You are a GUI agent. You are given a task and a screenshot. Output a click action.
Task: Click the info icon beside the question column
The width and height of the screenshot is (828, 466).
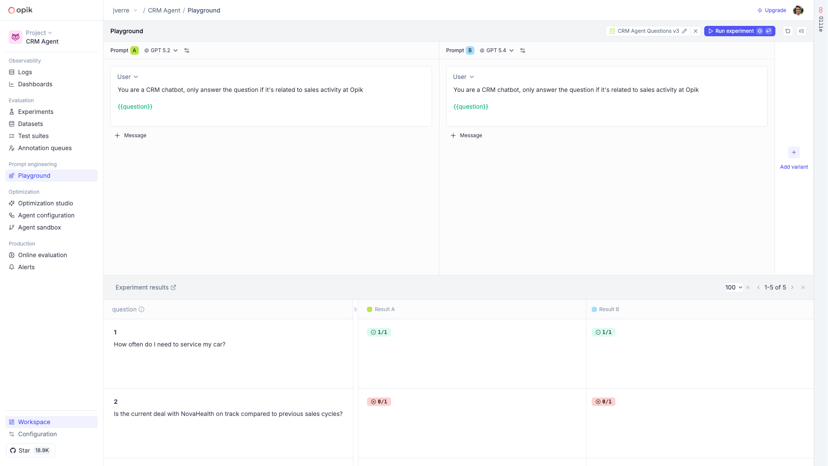[141, 309]
